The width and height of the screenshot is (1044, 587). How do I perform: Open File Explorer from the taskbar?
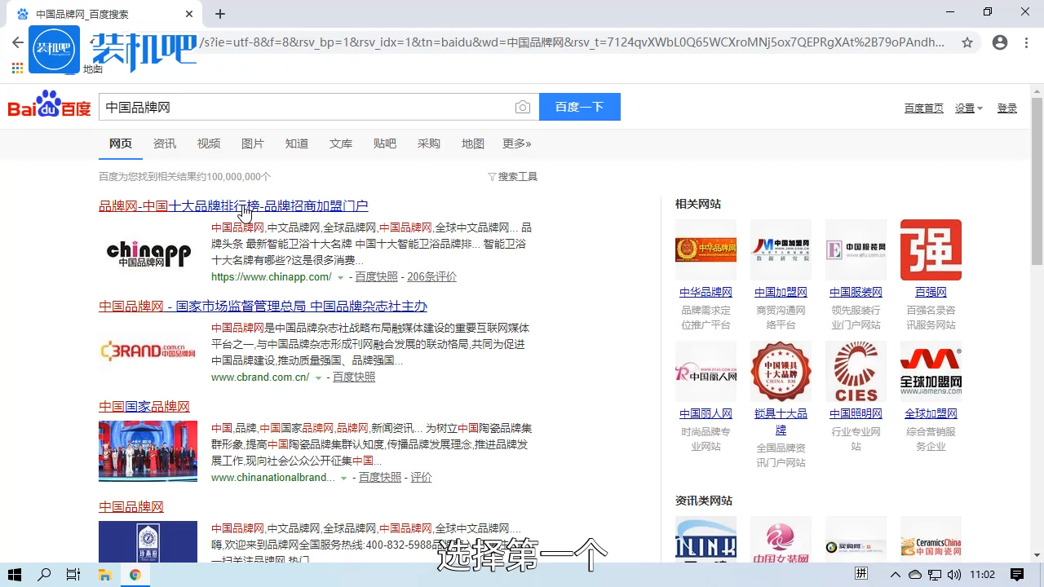pyautogui.click(x=104, y=574)
